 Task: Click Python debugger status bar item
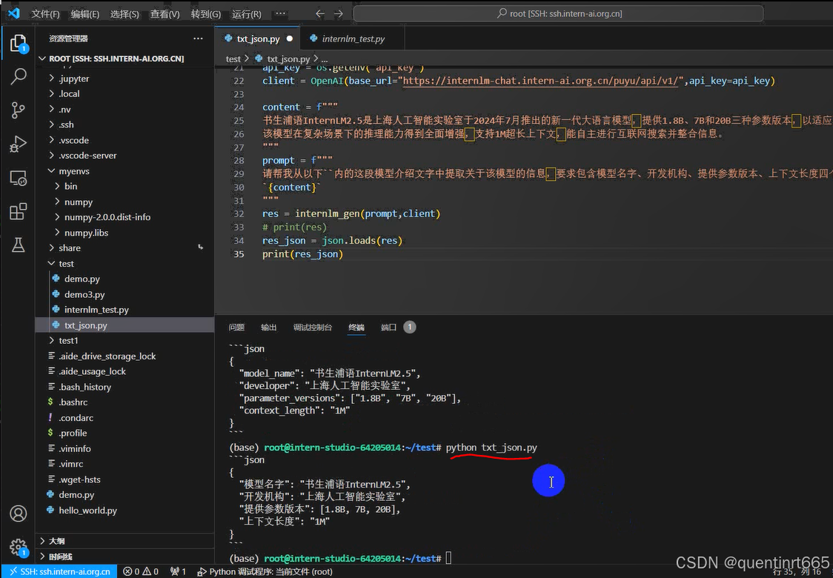(x=265, y=571)
